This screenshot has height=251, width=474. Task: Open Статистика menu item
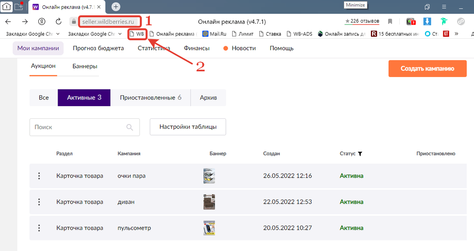coord(154,48)
